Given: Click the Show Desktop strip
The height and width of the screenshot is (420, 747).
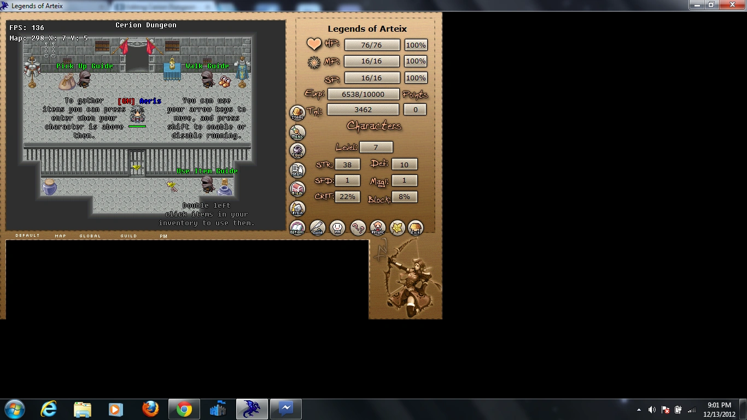Looking at the screenshot, I should point(743,409).
